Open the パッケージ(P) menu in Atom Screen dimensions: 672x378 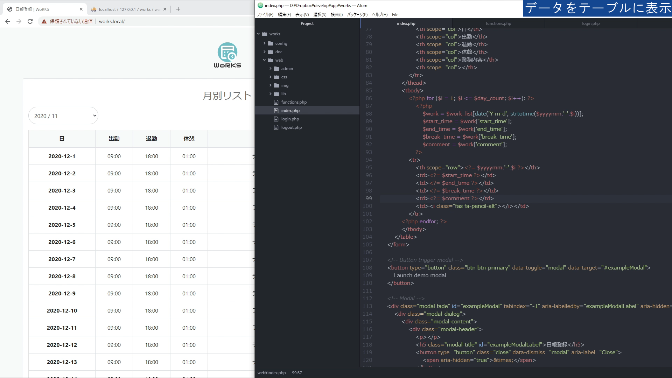click(357, 15)
